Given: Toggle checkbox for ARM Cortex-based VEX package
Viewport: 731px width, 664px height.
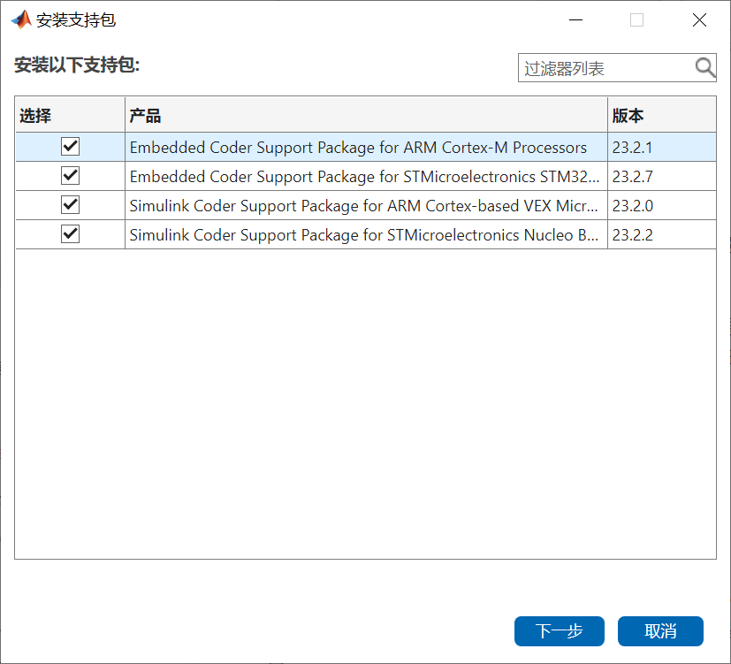Looking at the screenshot, I should pos(70,205).
